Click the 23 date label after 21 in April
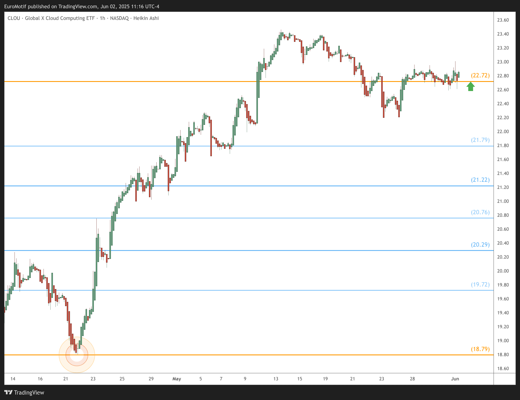 [93, 379]
